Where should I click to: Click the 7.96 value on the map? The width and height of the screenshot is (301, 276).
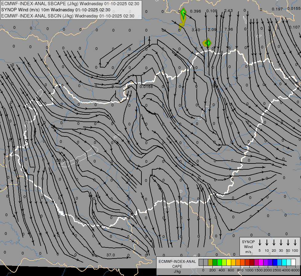(229, 29)
